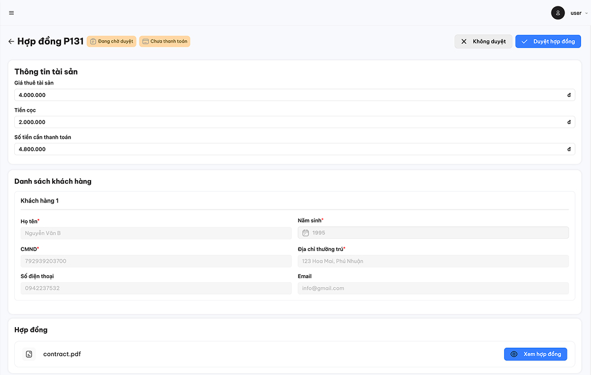
Task: Focus the Số tiền cần thanh toán field
Action: (x=295, y=149)
